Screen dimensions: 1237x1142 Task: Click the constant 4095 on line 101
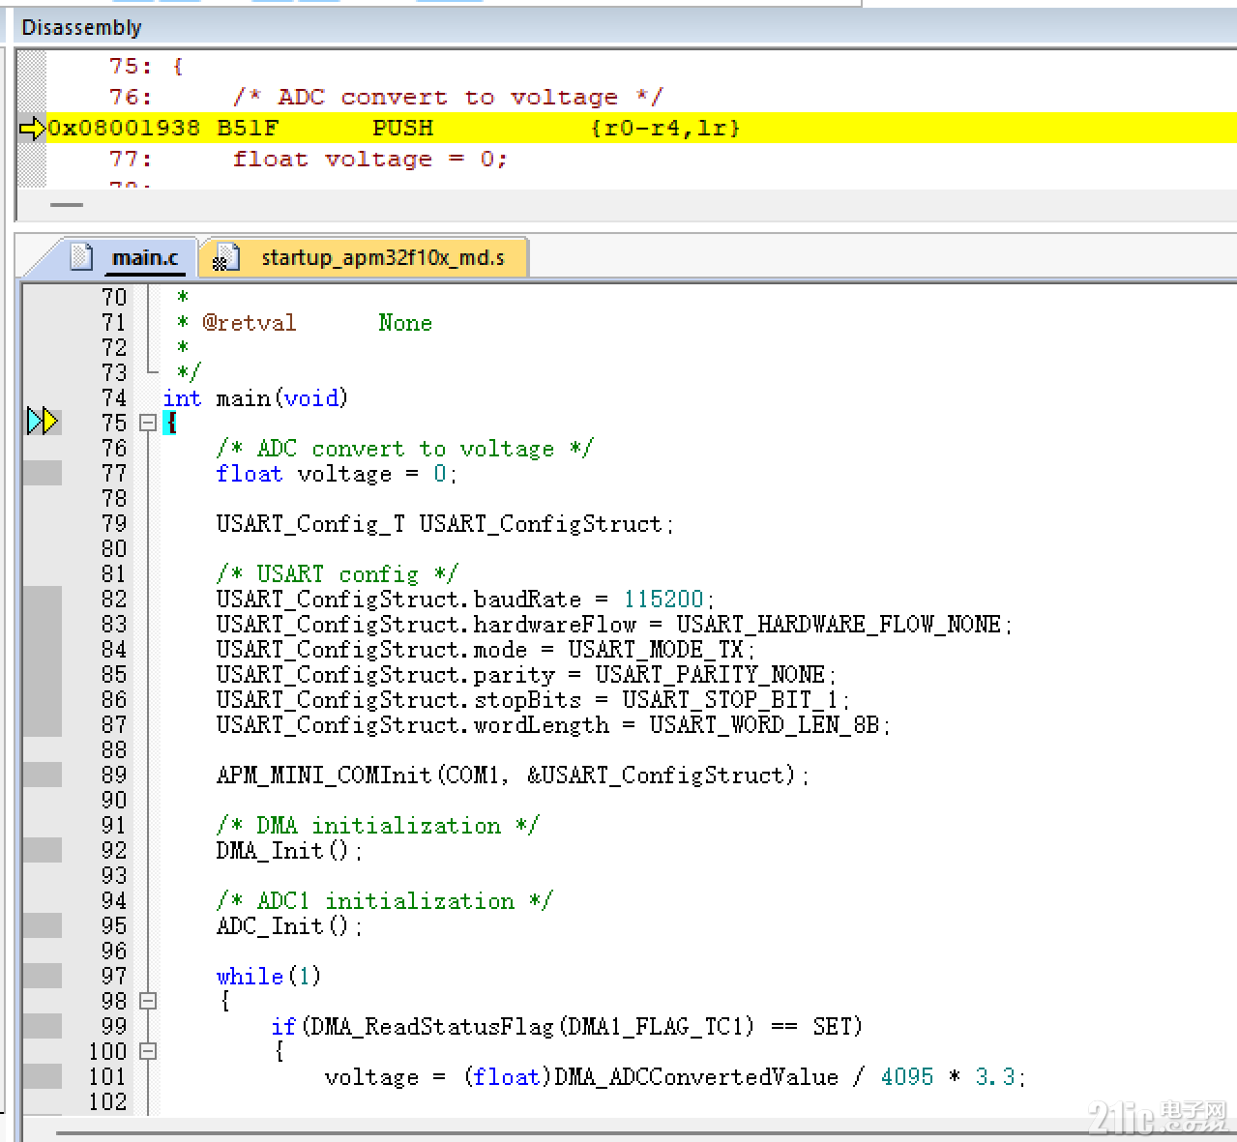tap(907, 1077)
